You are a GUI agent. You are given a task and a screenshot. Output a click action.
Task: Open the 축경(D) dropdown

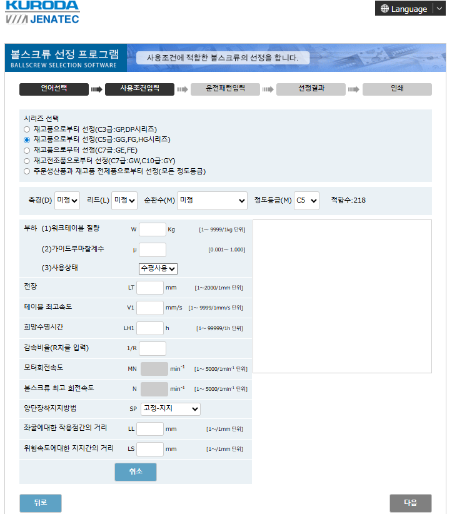tap(68, 201)
